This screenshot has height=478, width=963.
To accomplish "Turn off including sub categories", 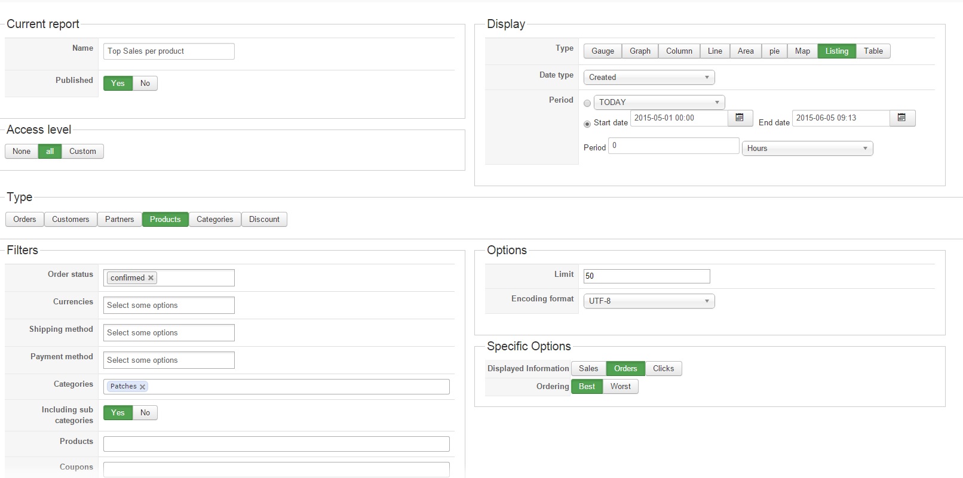I will point(145,413).
